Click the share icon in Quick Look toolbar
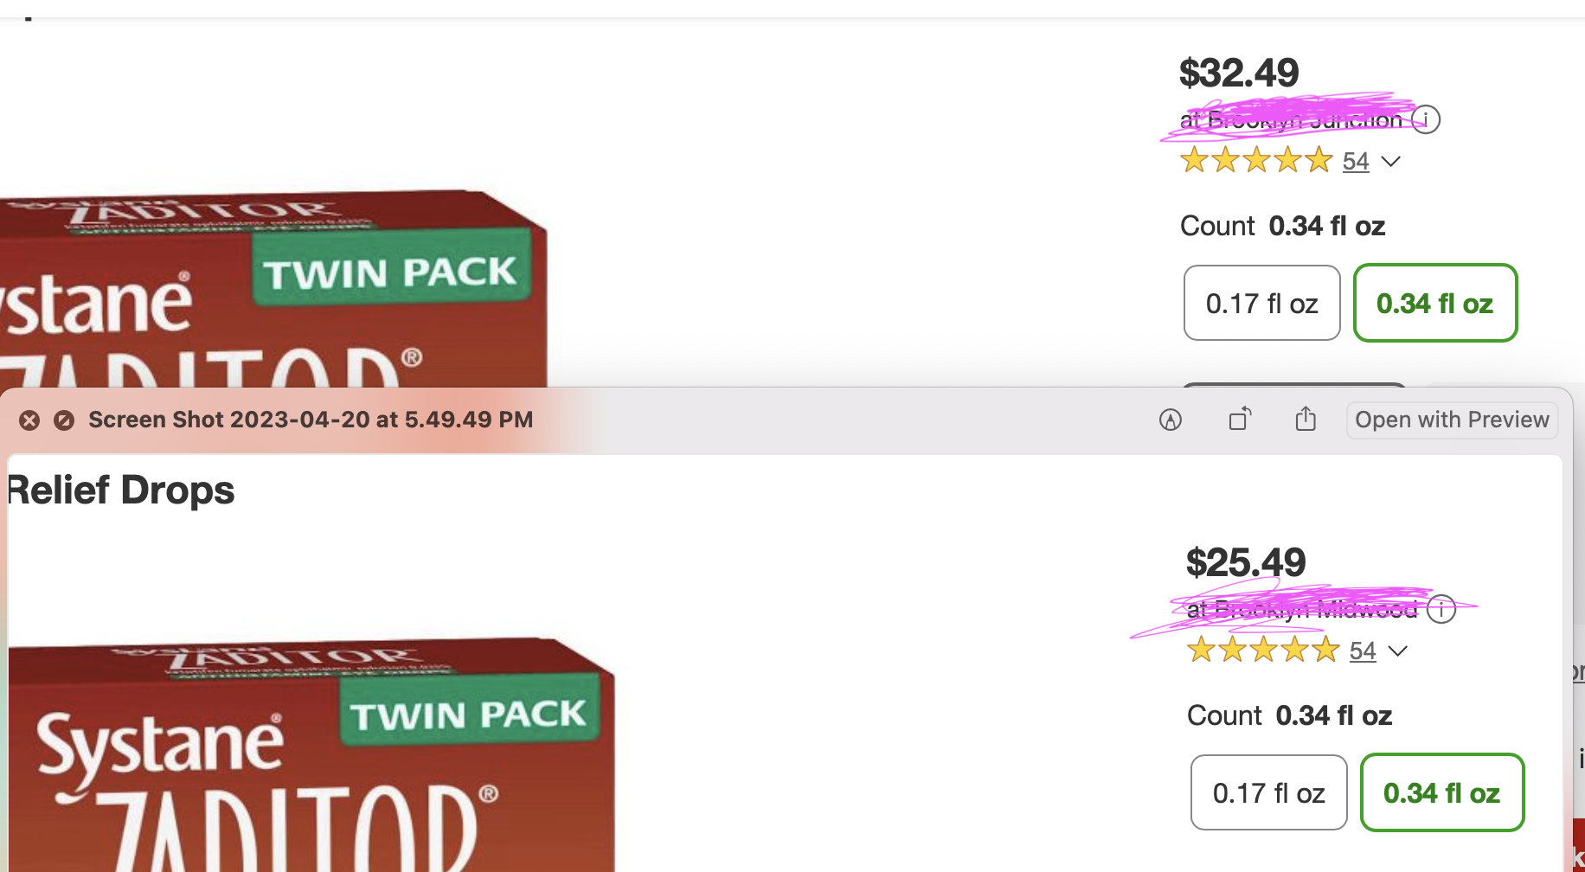Image resolution: width=1585 pixels, height=872 pixels. coord(1306,420)
